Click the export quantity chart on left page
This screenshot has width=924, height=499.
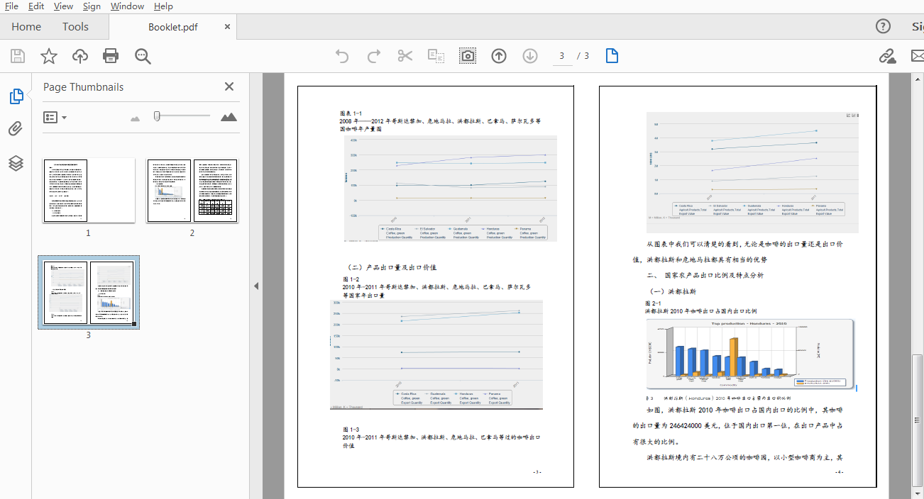pyautogui.click(x=436, y=354)
